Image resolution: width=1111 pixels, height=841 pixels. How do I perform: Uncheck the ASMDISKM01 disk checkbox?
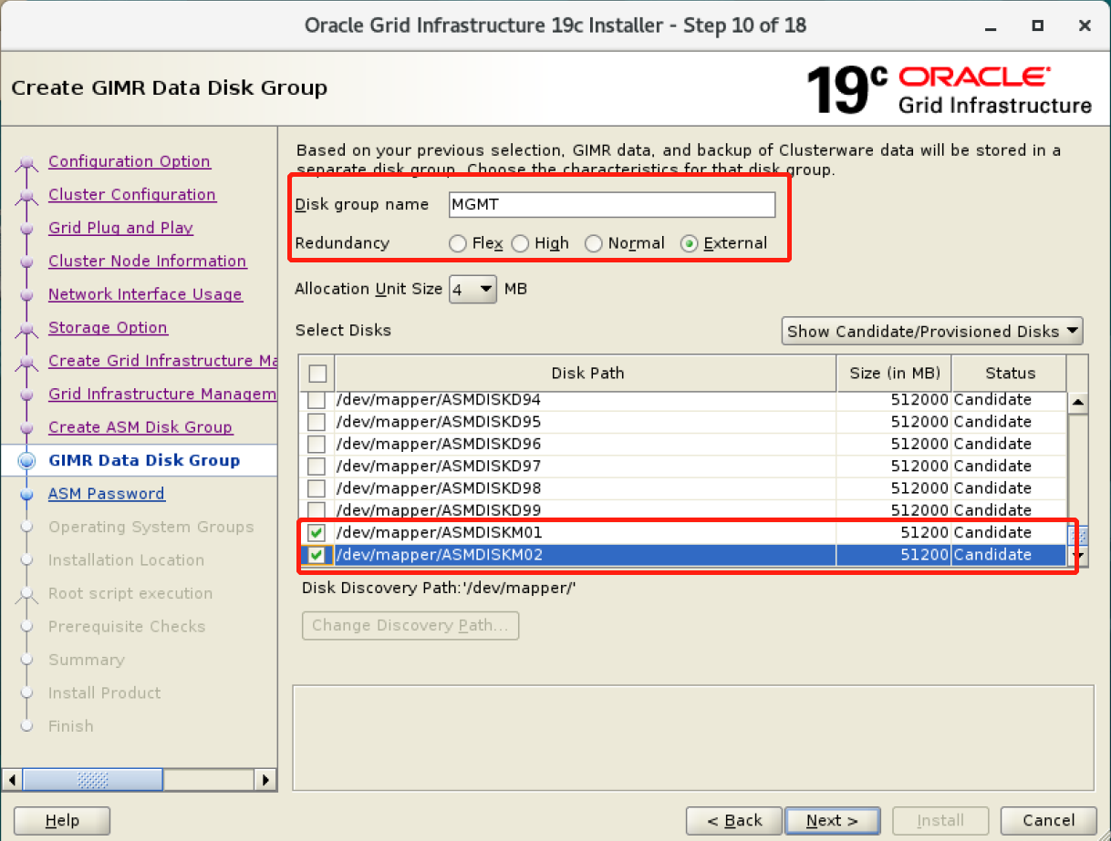tap(316, 532)
